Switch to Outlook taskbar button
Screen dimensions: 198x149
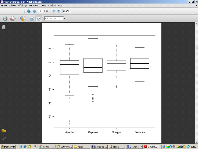[64, 147]
